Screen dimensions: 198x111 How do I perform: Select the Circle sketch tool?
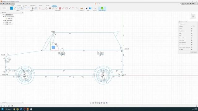15,8
